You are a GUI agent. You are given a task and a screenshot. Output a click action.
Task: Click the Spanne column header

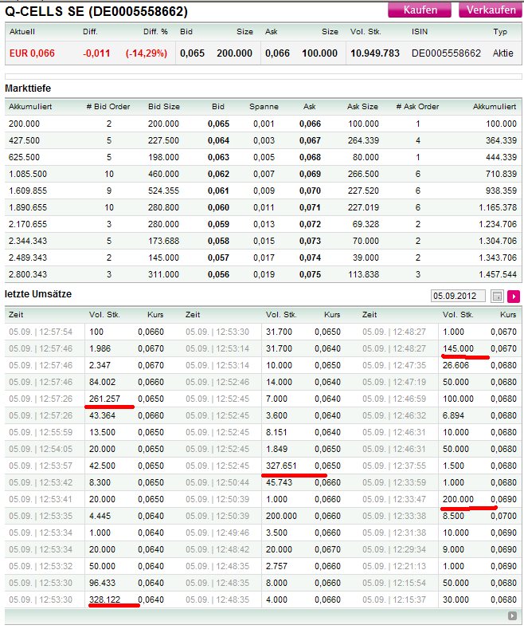click(x=264, y=106)
